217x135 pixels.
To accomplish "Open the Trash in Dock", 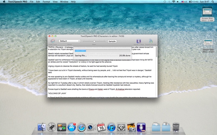I will 176,127.
